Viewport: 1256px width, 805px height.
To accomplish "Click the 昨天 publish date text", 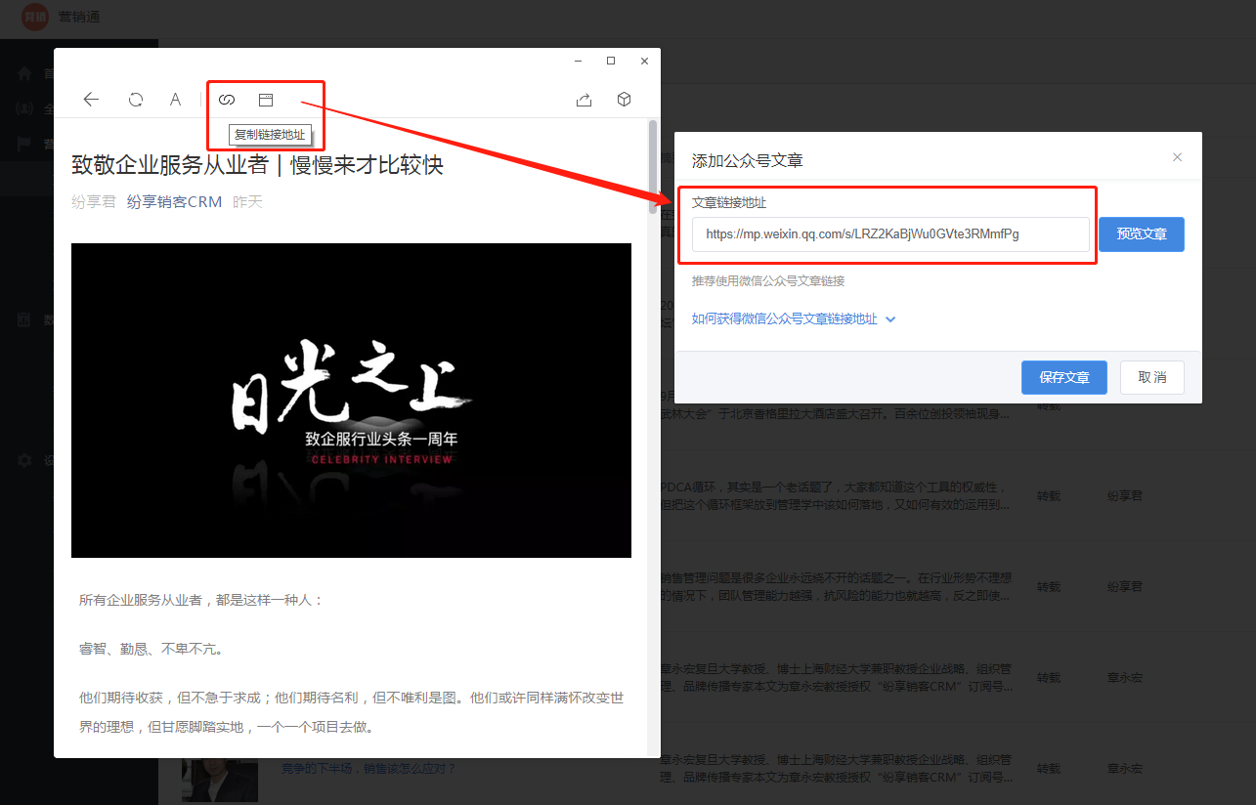I will 247,202.
